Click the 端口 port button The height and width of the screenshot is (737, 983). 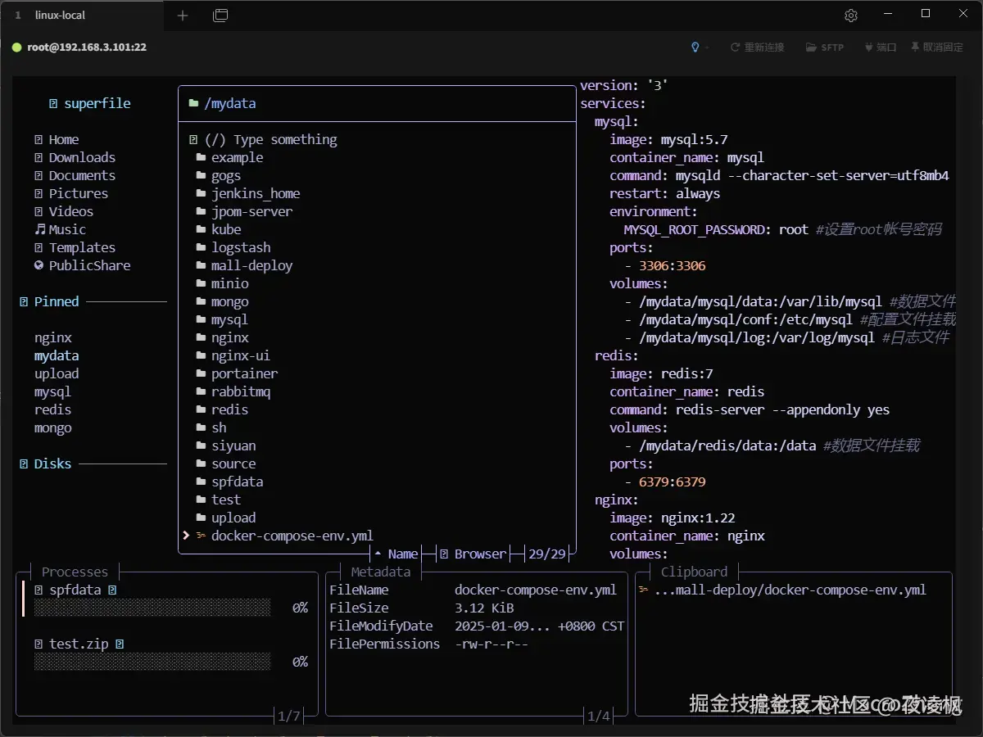[881, 47]
